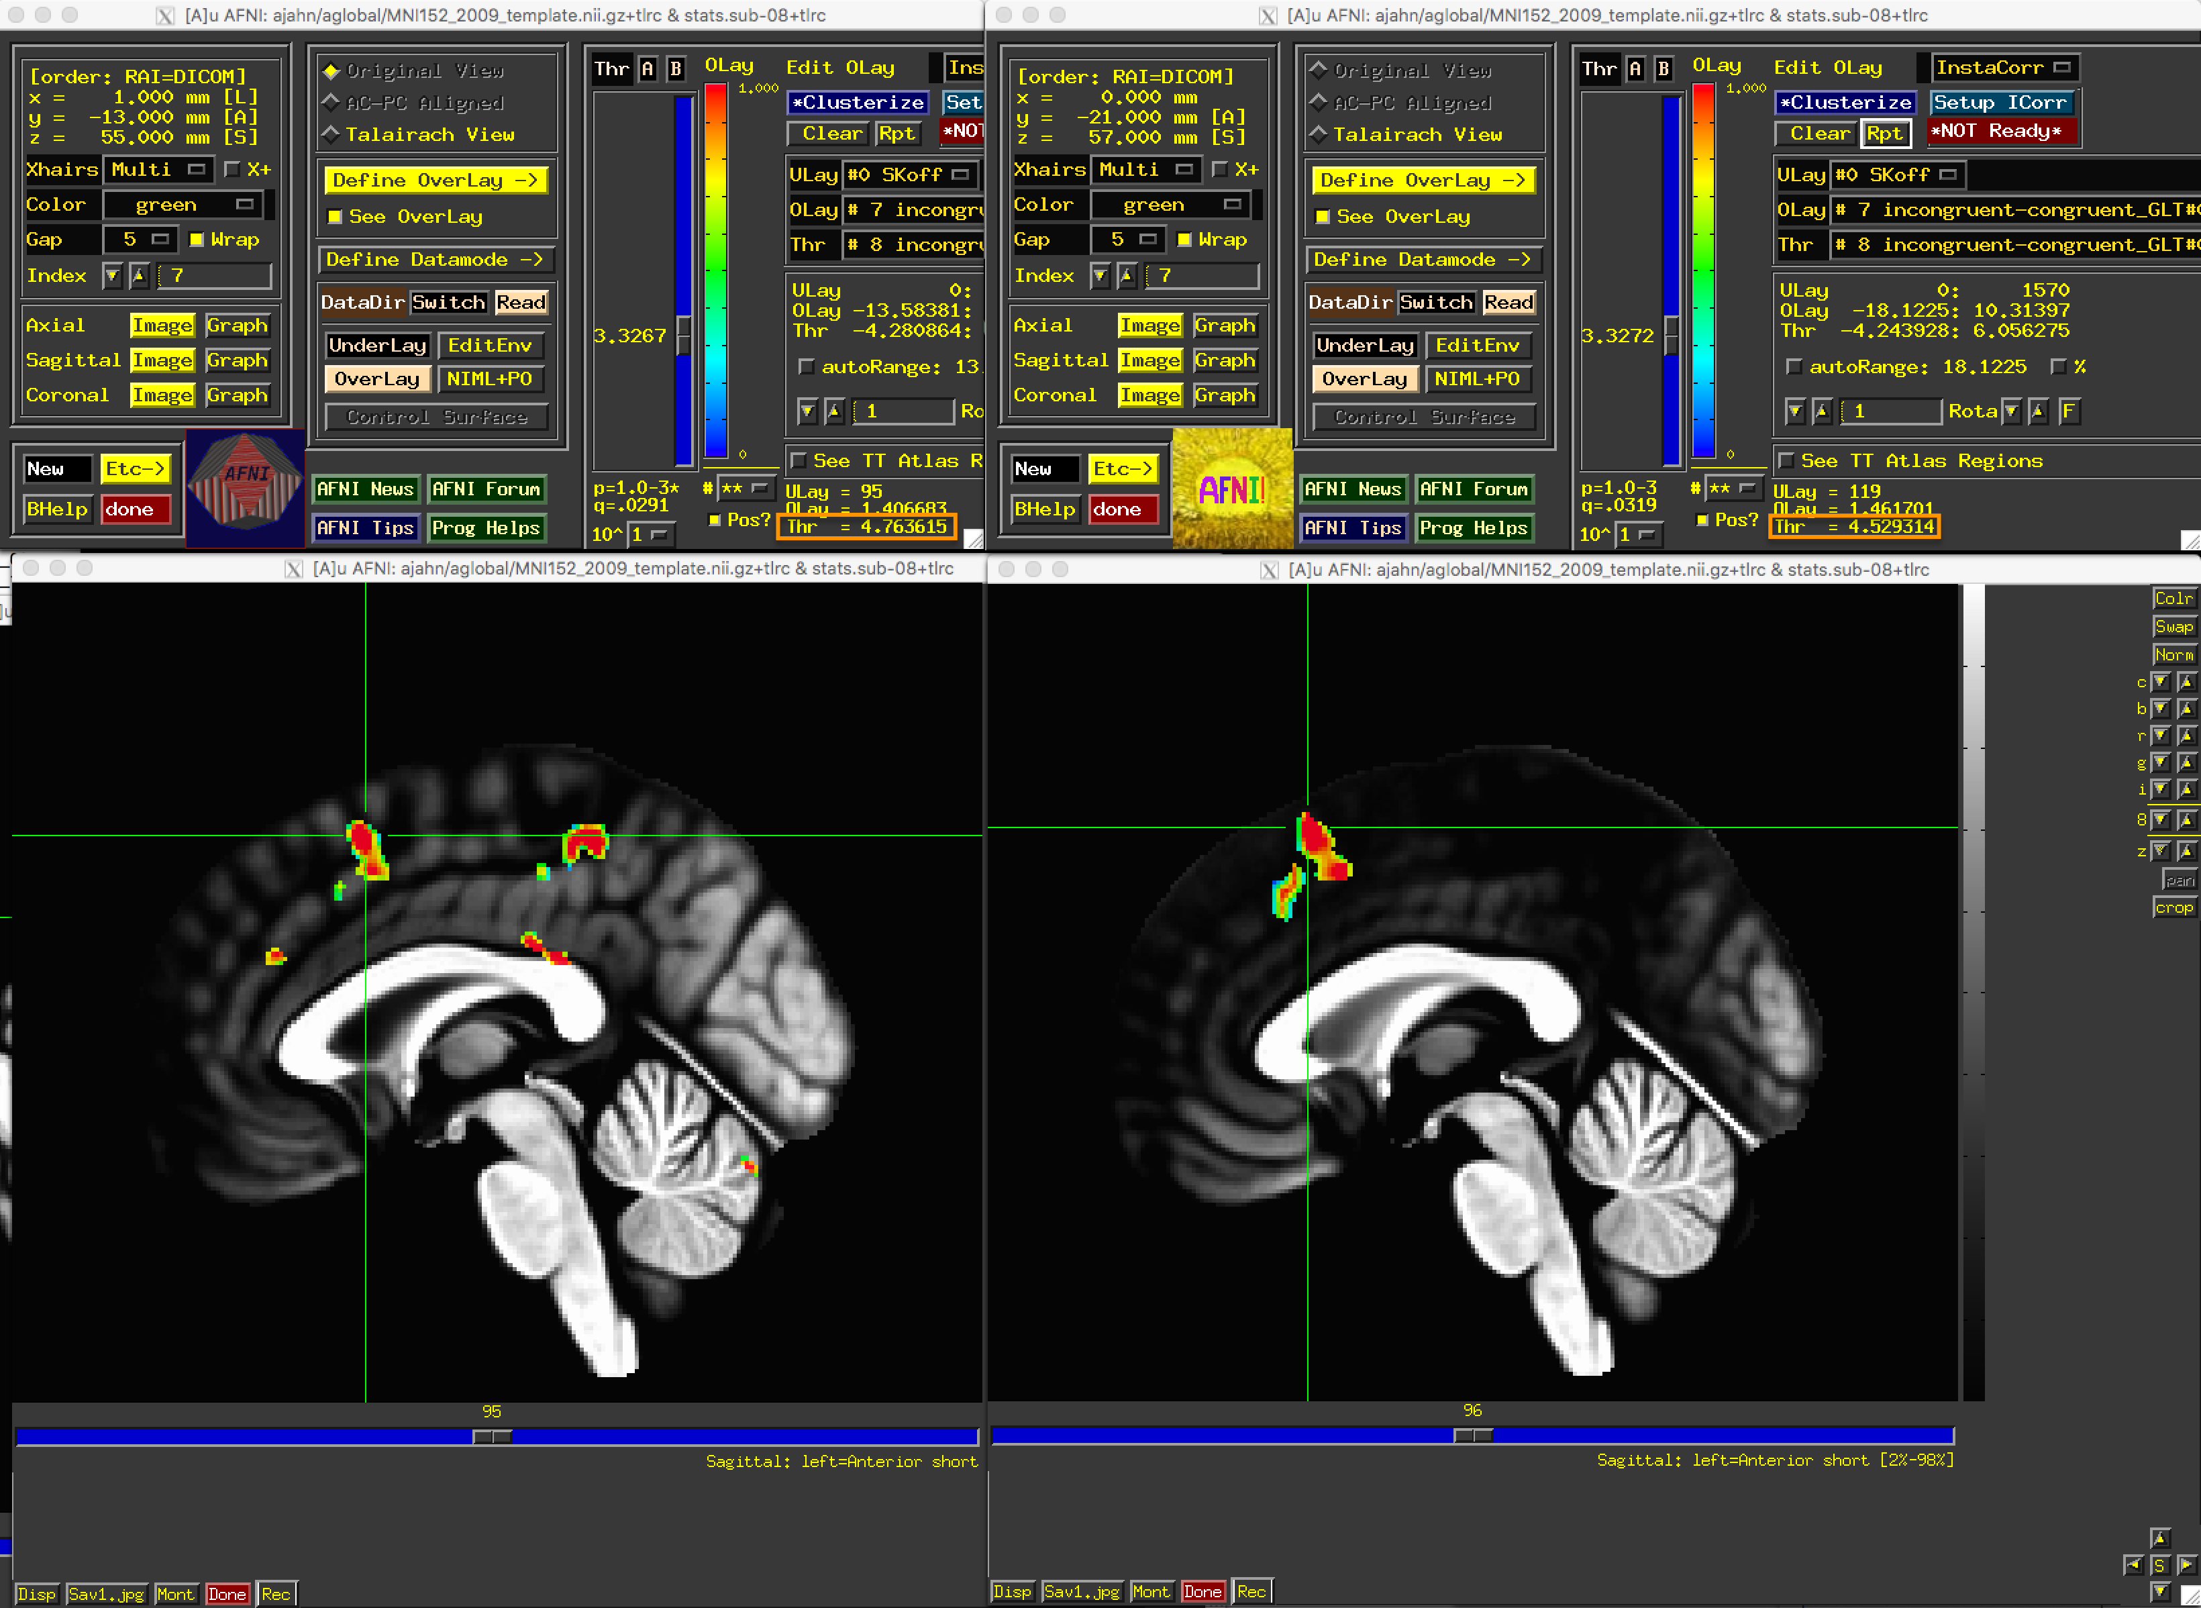Increase gamma with the 'g' up arrow
The image size is (2201, 1608).
tap(2186, 763)
